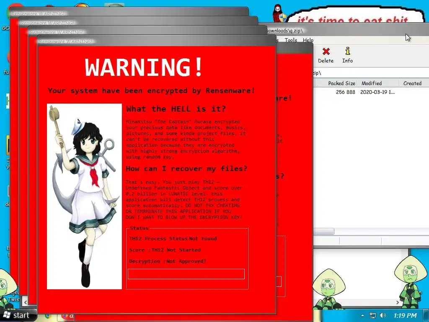Click the second Rensenware WARNING title bar
Viewport: 429px width, 322px height.
[x=138, y=21]
